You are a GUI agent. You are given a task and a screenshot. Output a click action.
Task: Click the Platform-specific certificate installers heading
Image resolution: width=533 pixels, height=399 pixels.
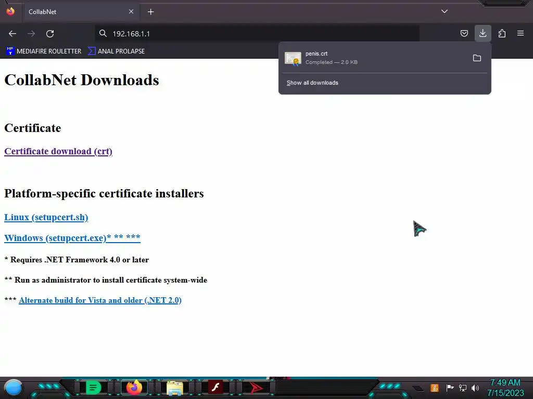coord(104,193)
